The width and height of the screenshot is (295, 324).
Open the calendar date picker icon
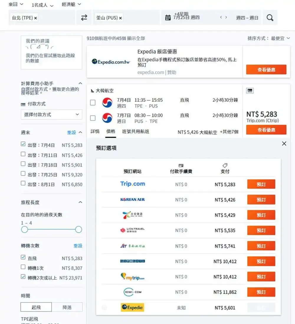168,18
